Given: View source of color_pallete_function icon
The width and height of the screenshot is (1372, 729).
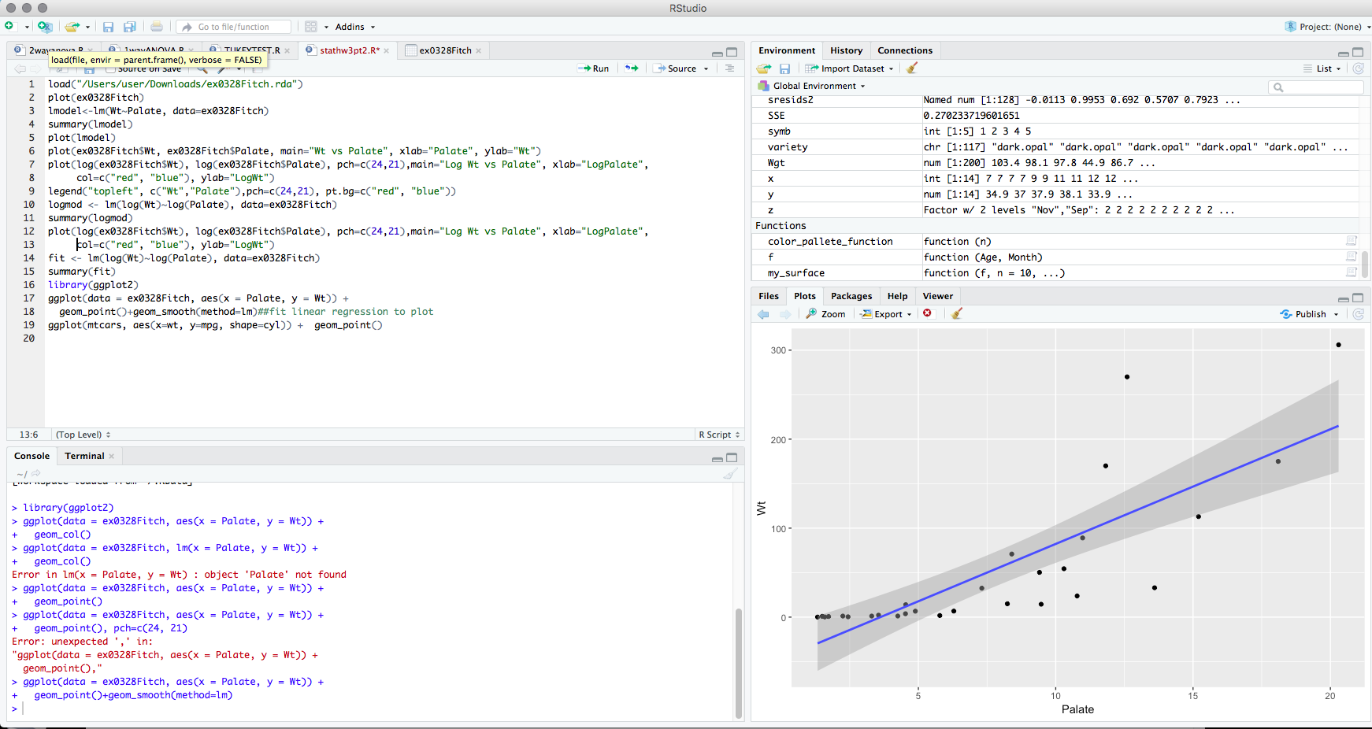Looking at the screenshot, I should [x=1352, y=241].
